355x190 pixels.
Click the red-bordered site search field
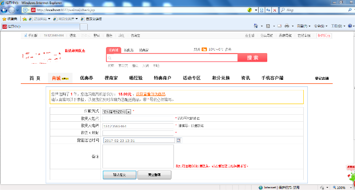coord(172,58)
